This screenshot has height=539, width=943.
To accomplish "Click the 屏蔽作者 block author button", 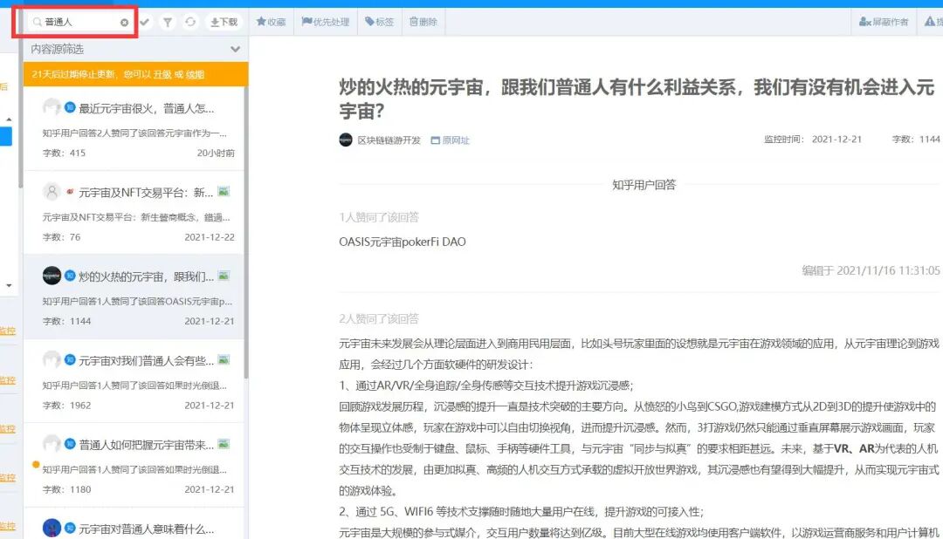I will click(x=884, y=22).
